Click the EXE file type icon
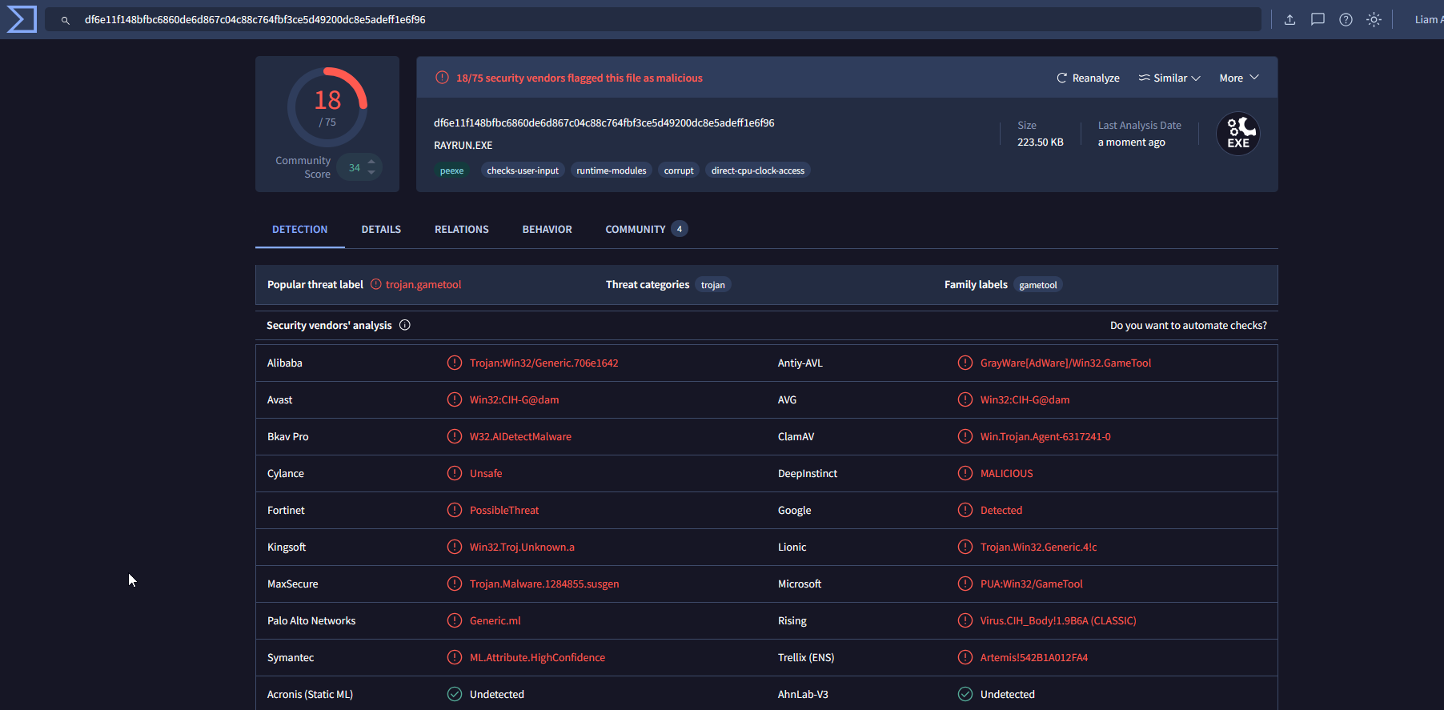The image size is (1444, 710). pyautogui.click(x=1238, y=134)
